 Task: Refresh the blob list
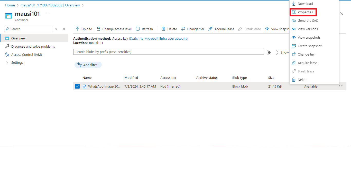[144, 29]
